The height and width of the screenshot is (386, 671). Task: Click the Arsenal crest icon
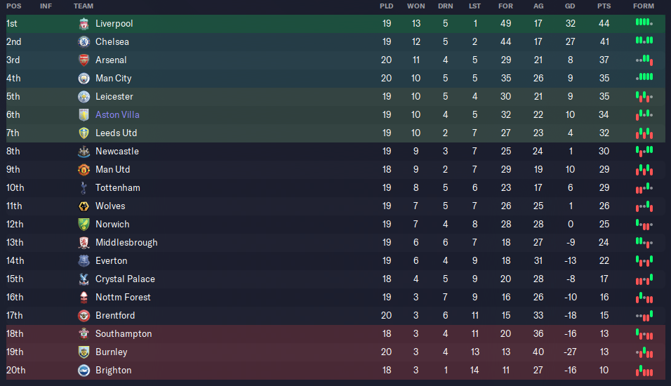pos(84,60)
